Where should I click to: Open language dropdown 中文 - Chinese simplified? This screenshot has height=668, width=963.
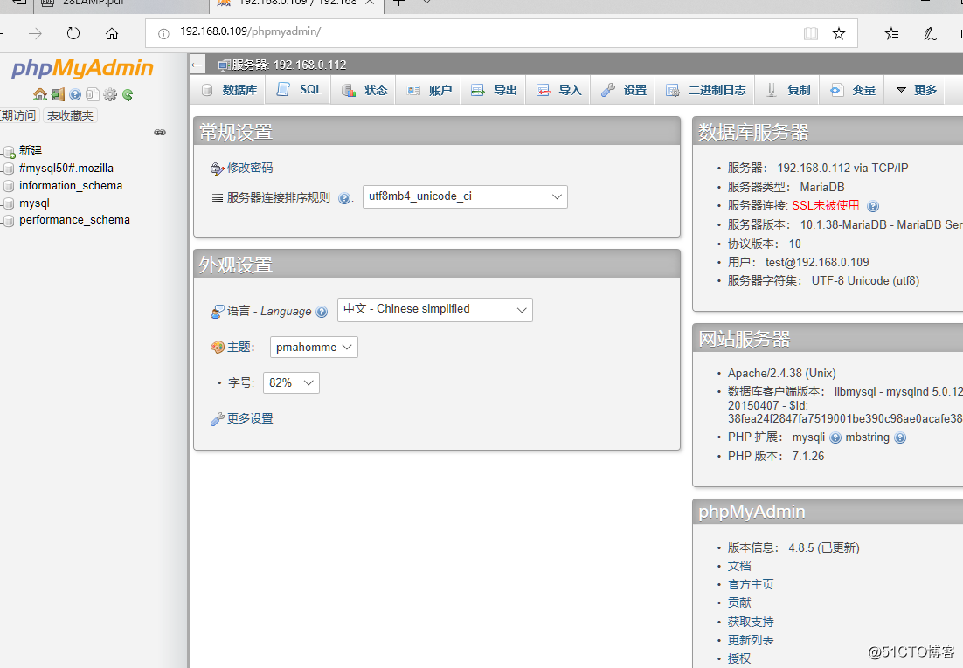[435, 309]
